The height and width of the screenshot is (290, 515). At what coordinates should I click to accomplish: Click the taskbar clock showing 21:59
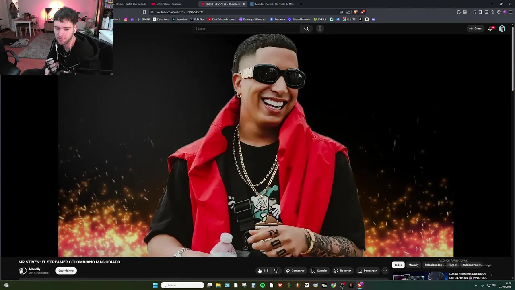505,285
